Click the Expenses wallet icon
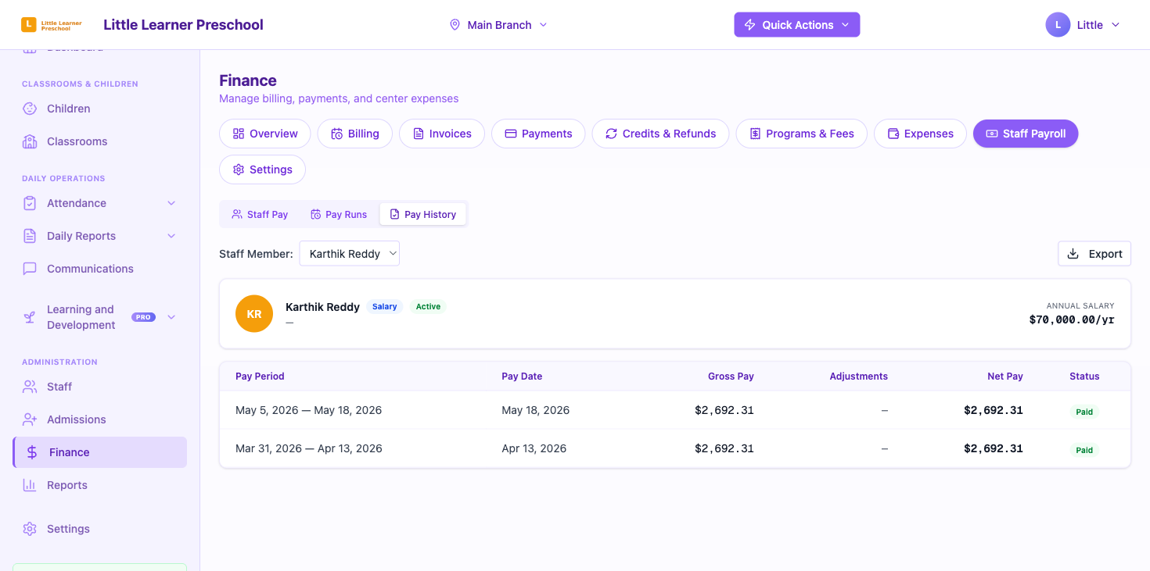1150x571 pixels. (893, 134)
